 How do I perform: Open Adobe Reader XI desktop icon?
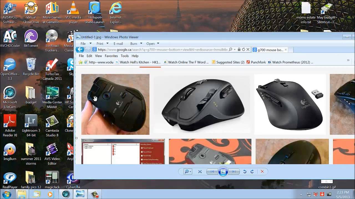pyautogui.click(x=10, y=126)
